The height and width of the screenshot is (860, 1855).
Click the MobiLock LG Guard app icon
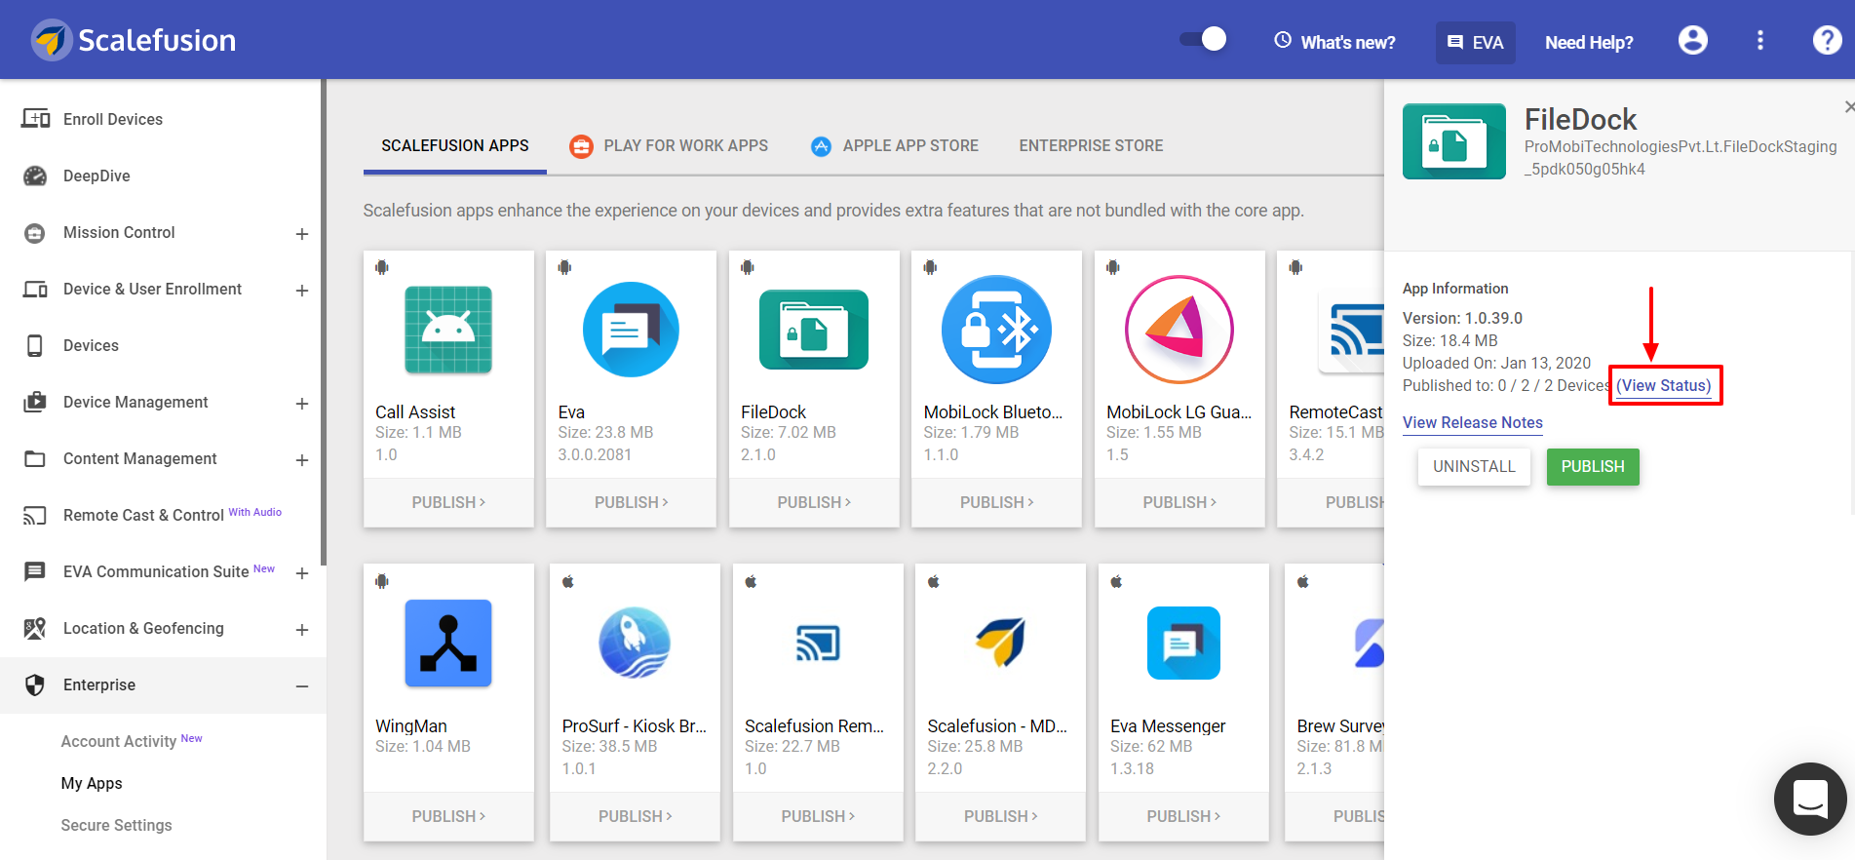[x=1179, y=330]
